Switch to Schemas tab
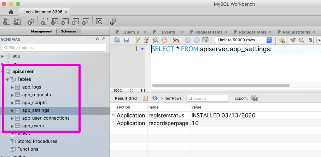The image size is (321, 157). 68,31
